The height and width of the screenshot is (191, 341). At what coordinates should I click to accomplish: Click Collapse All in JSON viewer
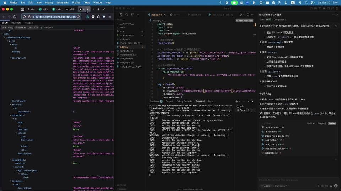(x=20, y=28)
